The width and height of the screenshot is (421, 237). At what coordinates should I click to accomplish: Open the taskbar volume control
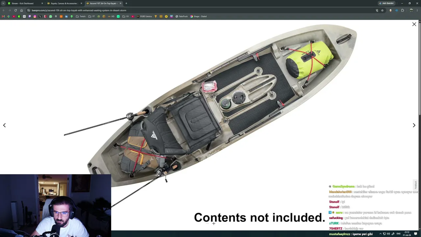[x=388, y=234]
